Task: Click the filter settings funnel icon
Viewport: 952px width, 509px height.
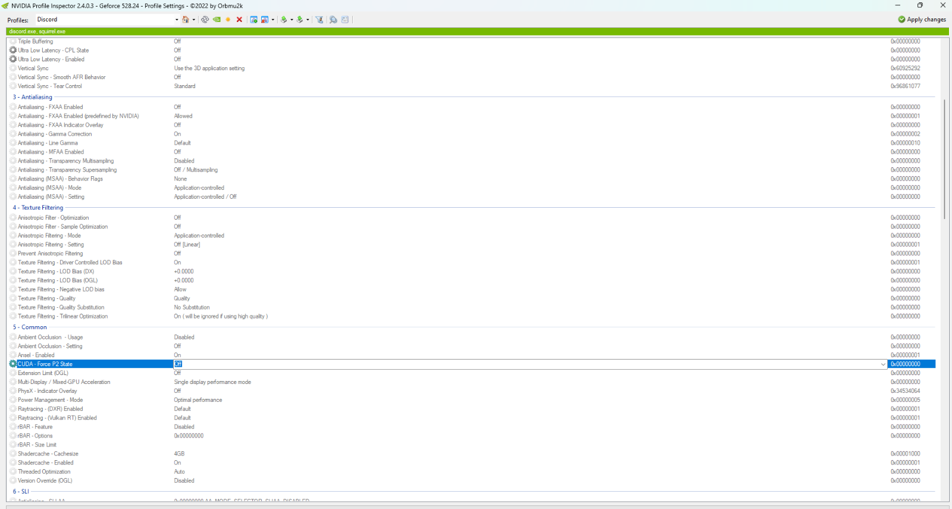Action: [319, 20]
